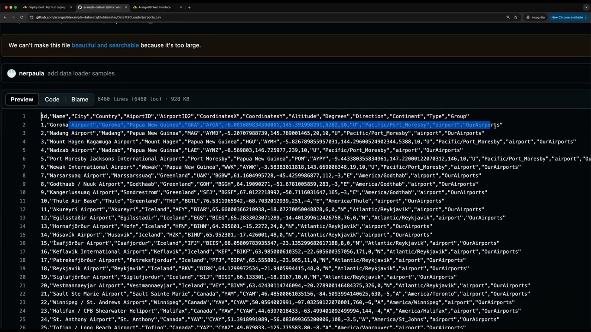The image size is (591, 332).
Task: Switch to the ArangoDB Web Interface tab
Action: click(155, 7)
